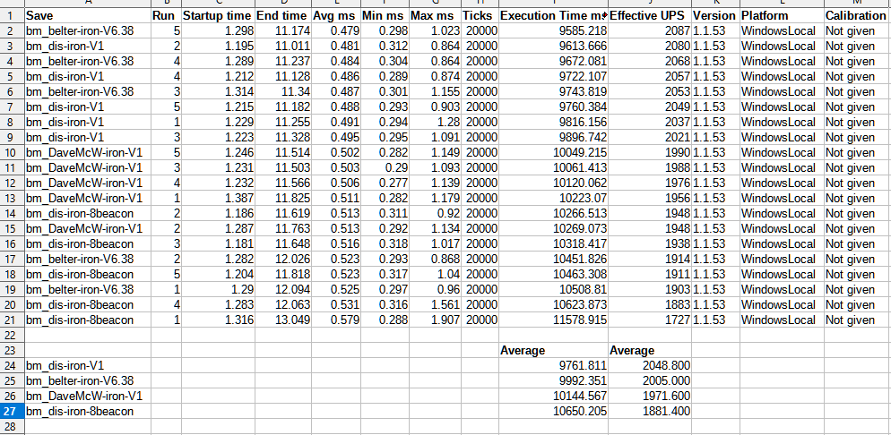Click startup time value 1.181
Image resolution: width=891 pixels, height=435 pixels.
pyautogui.click(x=218, y=243)
